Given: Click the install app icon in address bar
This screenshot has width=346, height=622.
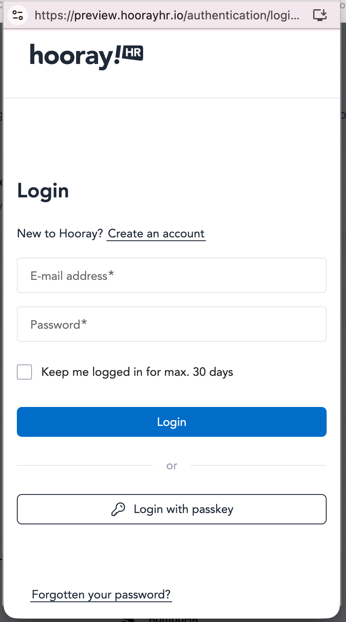Looking at the screenshot, I should click(320, 16).
